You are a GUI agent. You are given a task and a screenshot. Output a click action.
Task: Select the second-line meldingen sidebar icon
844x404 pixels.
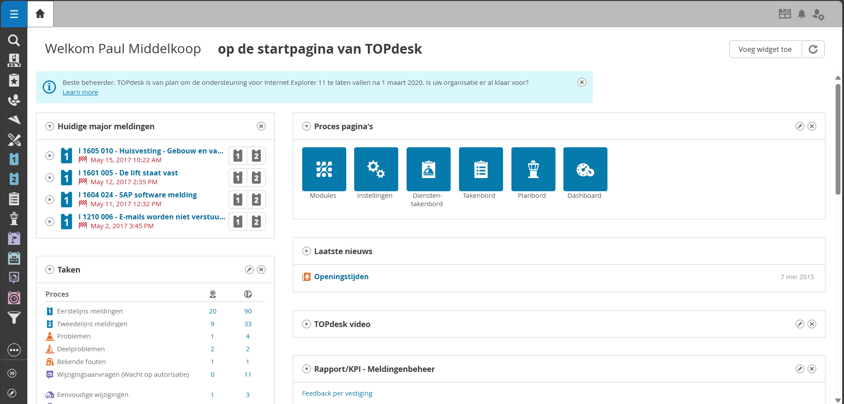pos(14,179)
